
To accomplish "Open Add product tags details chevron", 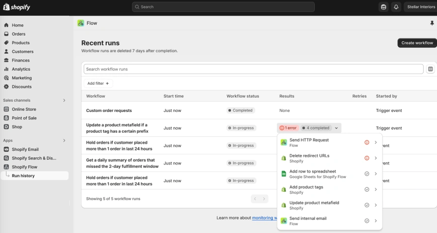I will coord(376,189).
